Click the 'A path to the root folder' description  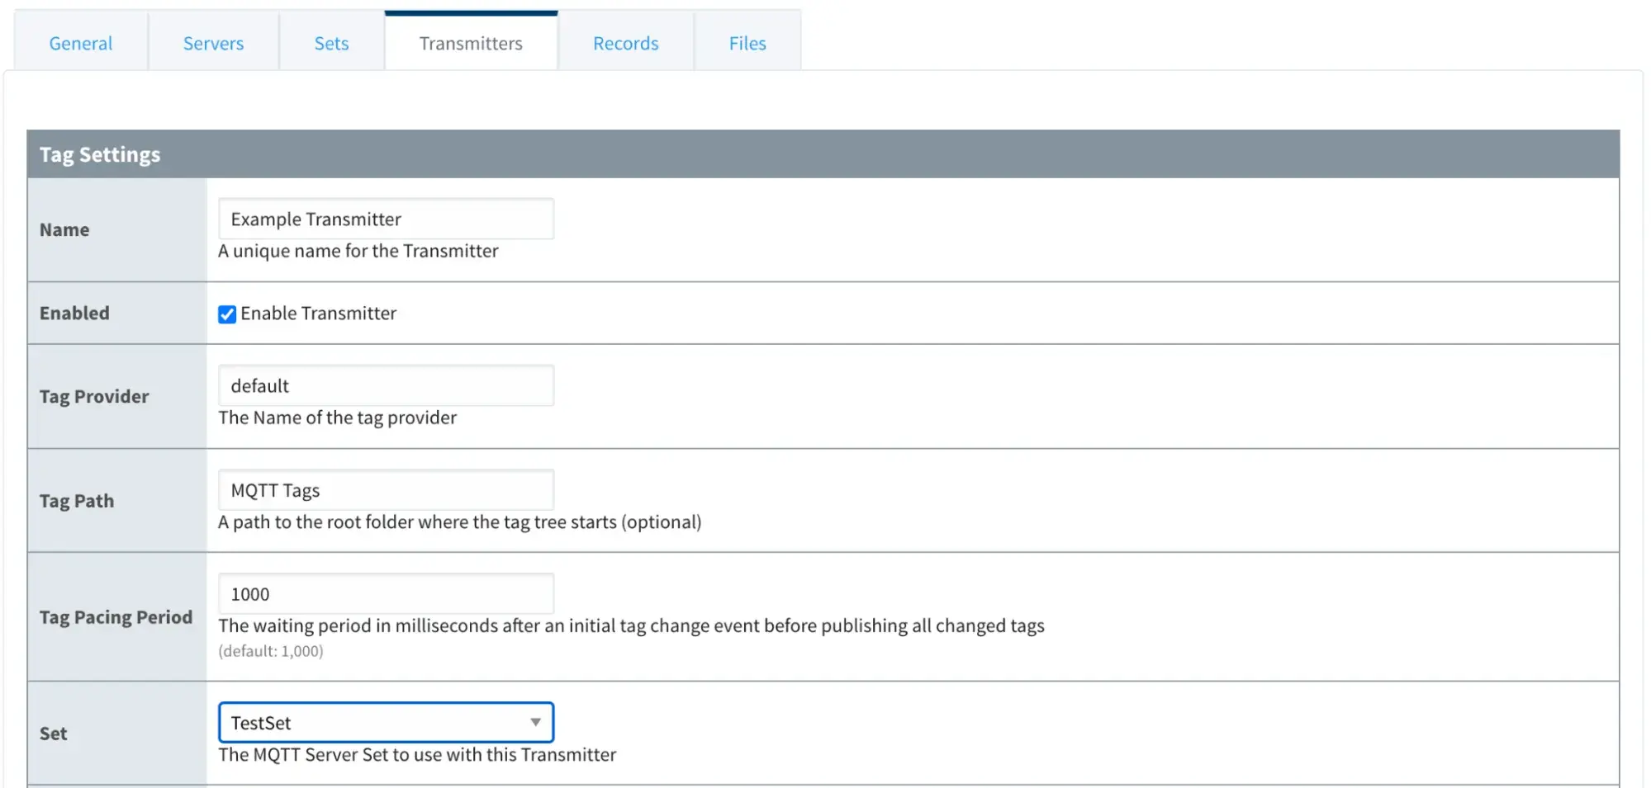pyautogui.click(x=459, y=521)
